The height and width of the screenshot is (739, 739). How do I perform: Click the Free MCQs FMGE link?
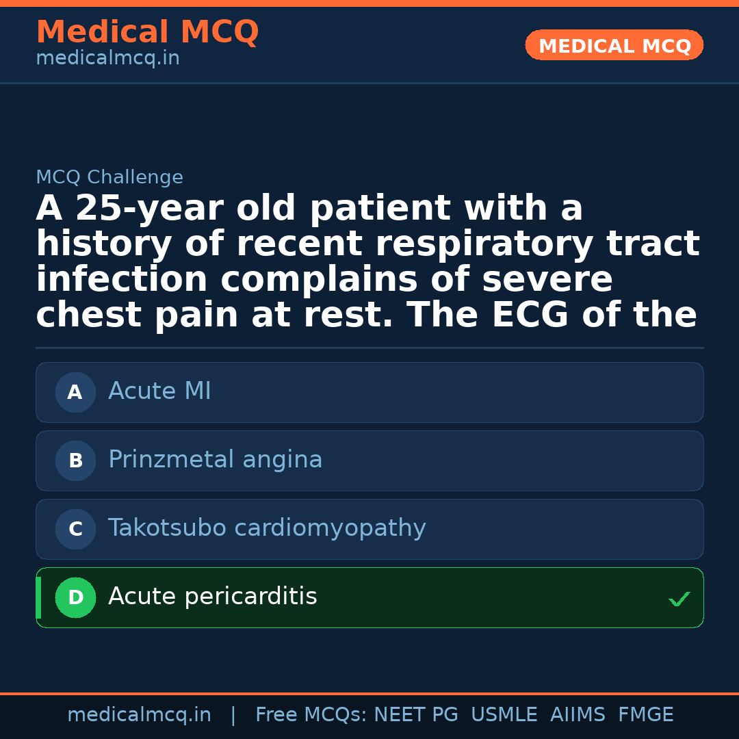[645, 714]
